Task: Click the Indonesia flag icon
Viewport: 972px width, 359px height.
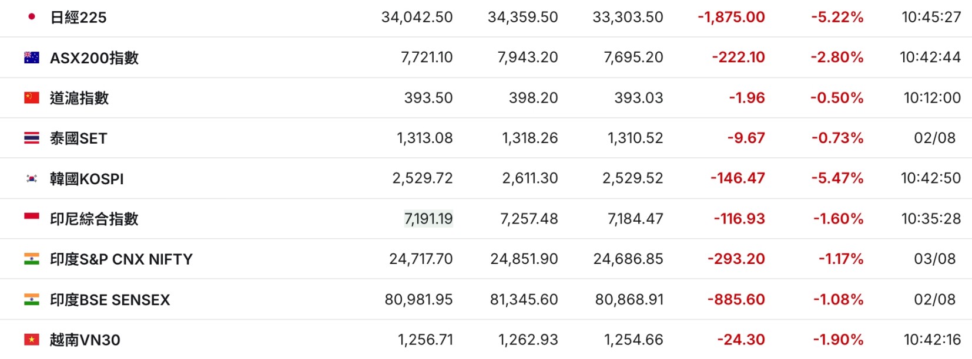Action: click(32, 218)
